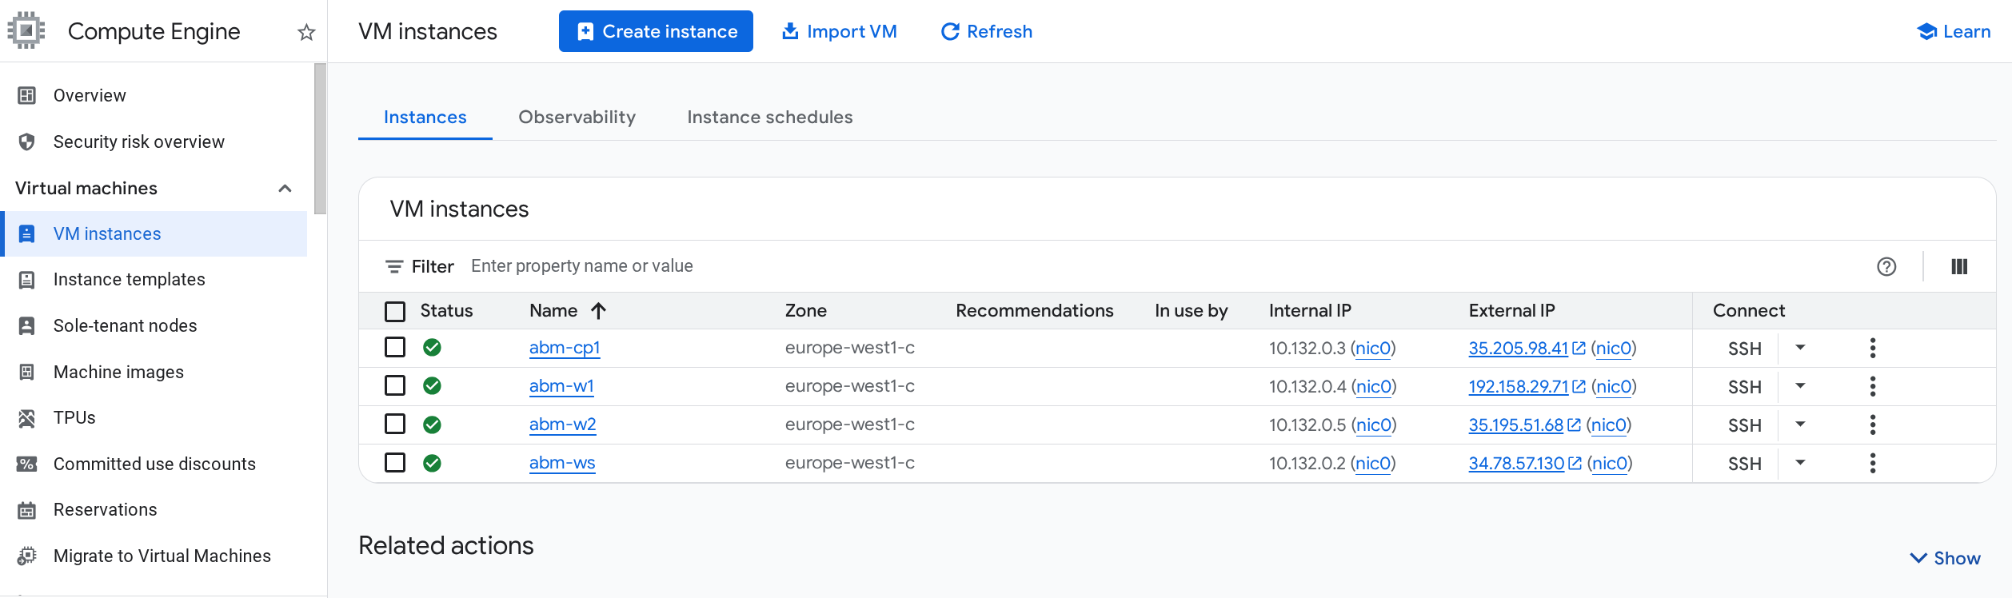
Task: Collapse the Virtual machines sidebar section
Action: tap(285, 188)
